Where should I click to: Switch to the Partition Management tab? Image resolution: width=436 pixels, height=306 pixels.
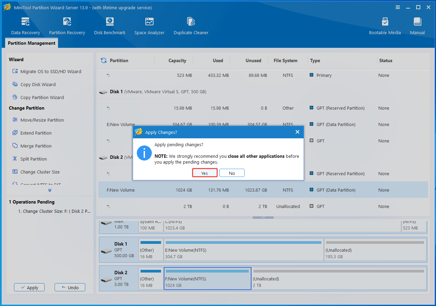31,43
